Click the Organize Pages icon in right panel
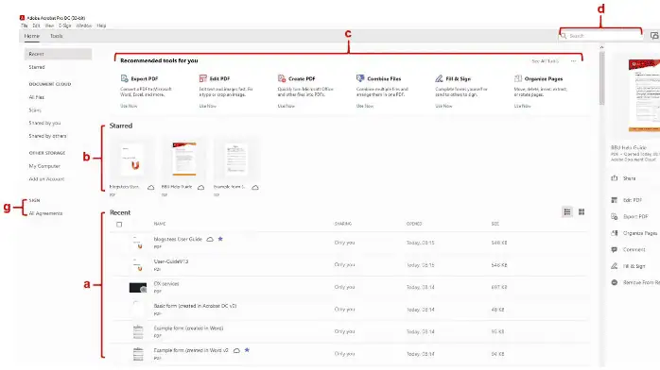This screenshot has height=370, width=660. [x=614, y=233]
